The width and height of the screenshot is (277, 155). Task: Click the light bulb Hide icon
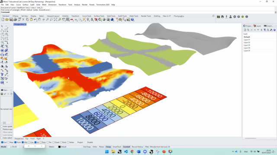point(88,19)
